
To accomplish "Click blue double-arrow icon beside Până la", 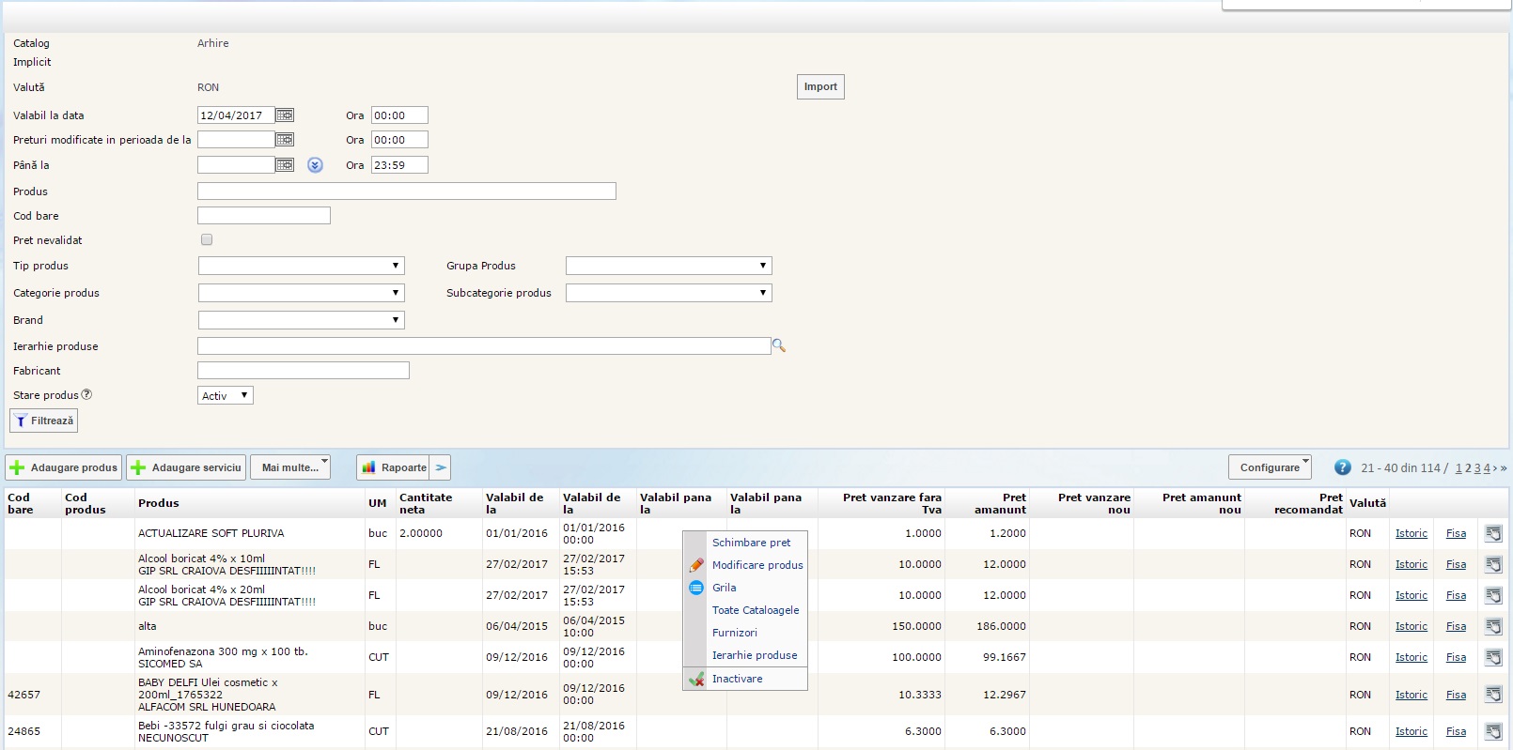I will coord(315,165).
